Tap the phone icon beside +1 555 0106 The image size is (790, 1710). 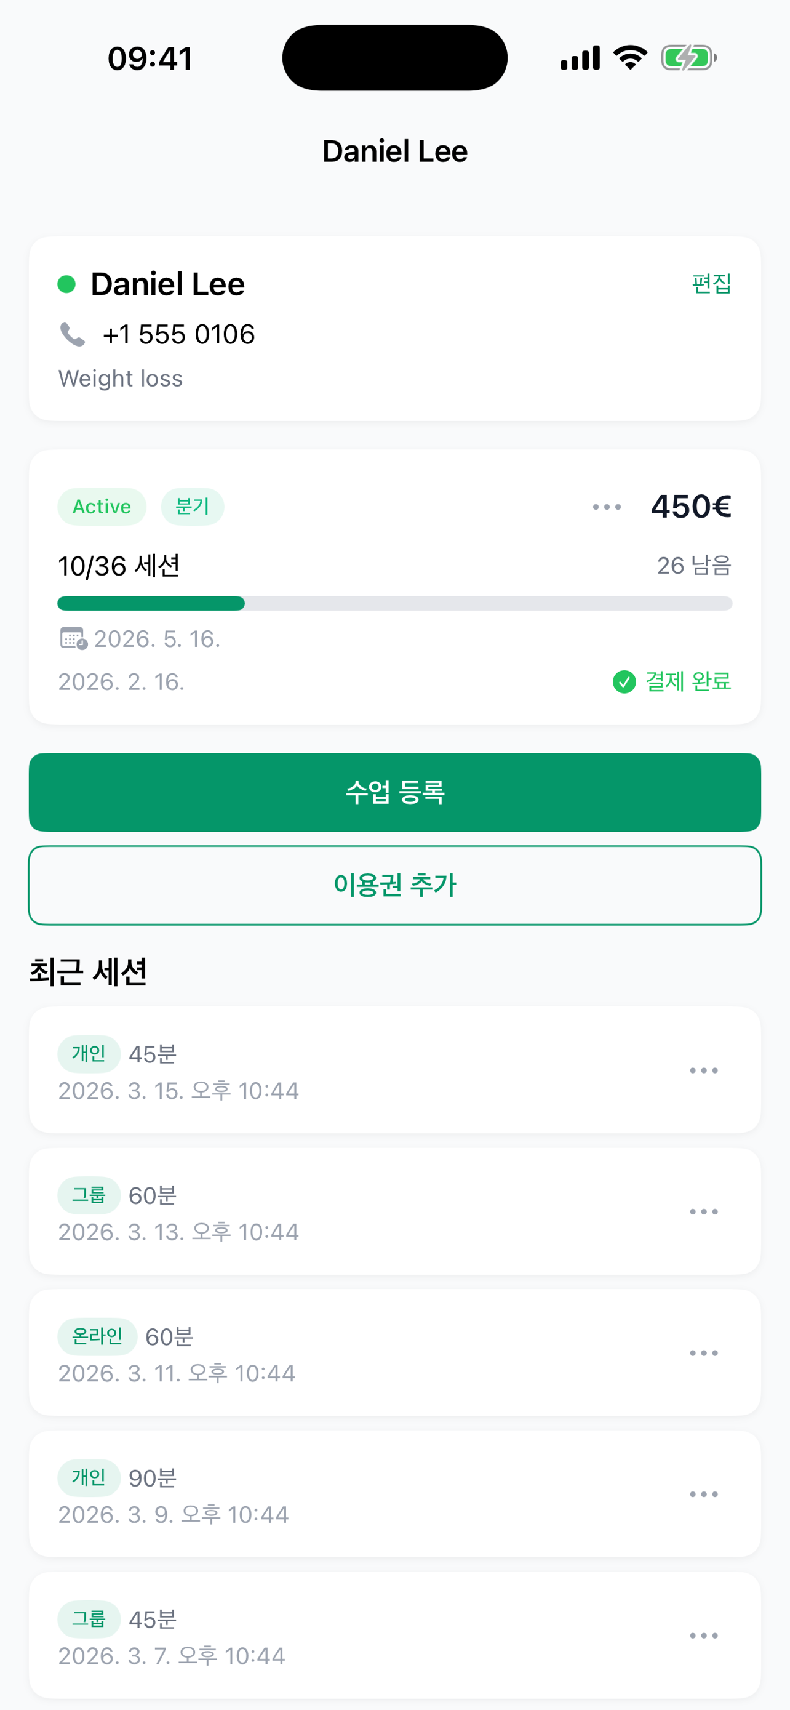click(x=73, y=334)
